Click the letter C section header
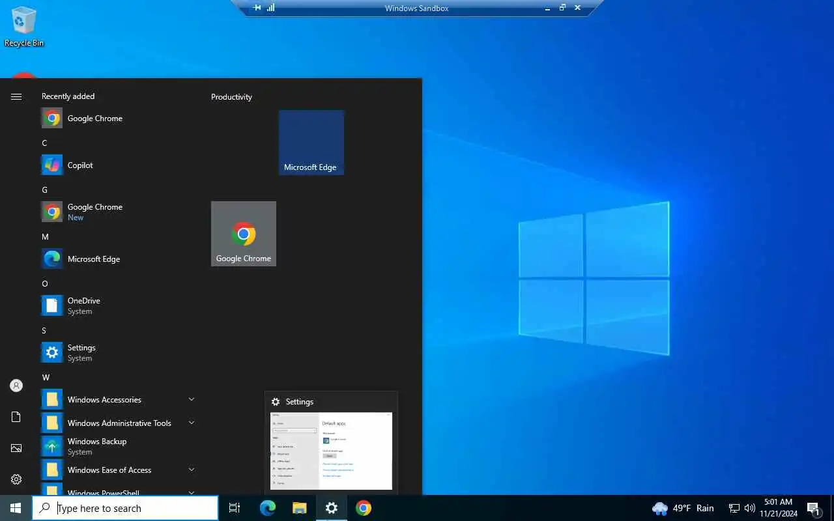The height and width of the screenshot is (521, 834). [44, 143]
